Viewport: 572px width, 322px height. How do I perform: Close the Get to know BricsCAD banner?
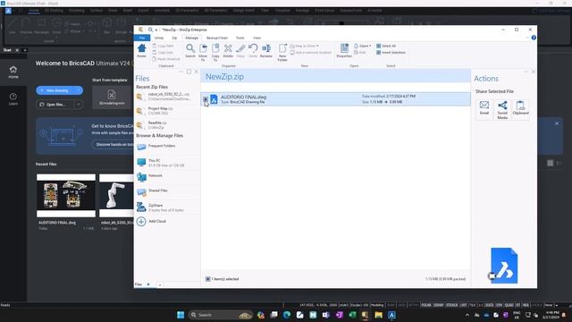click(x=557, y=123)
